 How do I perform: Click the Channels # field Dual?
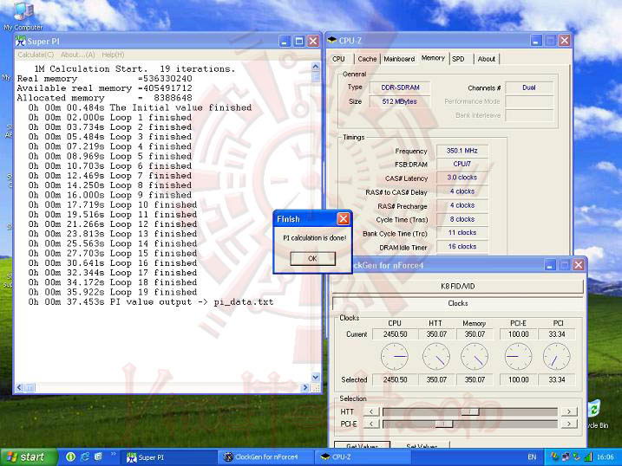529,87
